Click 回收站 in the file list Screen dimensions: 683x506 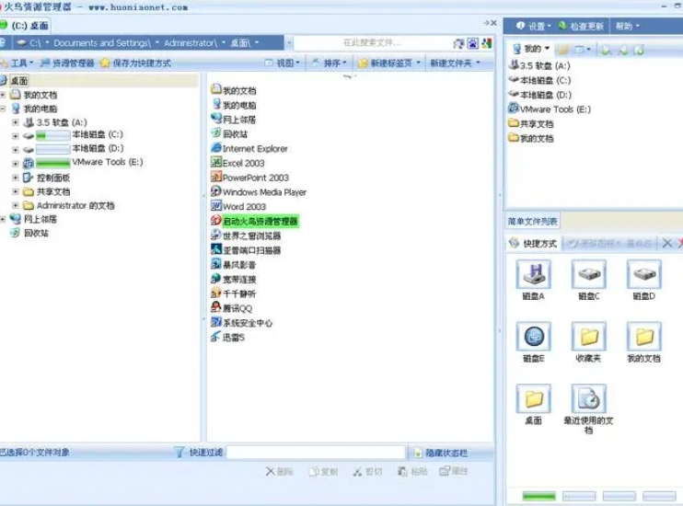[235, 134]
